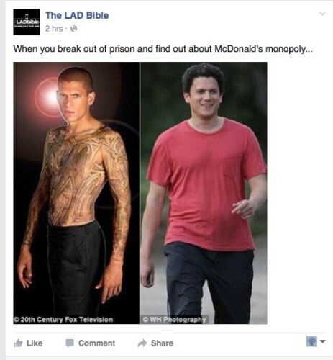The width and height of the screenshot is (333, 360).
Task: Click the Comment text label
Action: tap(97, 343)
